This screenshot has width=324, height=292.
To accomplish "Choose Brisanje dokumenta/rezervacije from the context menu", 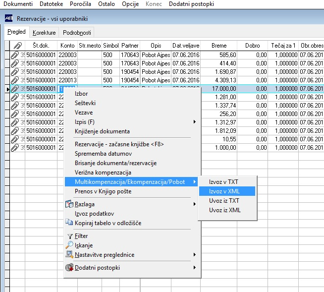I will (115, 163).
